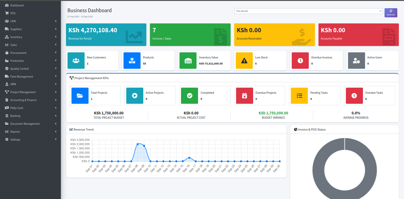Viewport: 404px width, 199px height.
Task: Click the gray Active Users icon tile
Action: pyautogui.click(x=356, y=61)
